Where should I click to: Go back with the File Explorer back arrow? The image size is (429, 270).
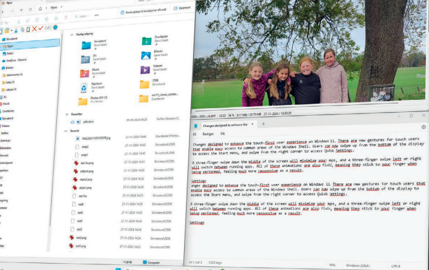[3, 11]
